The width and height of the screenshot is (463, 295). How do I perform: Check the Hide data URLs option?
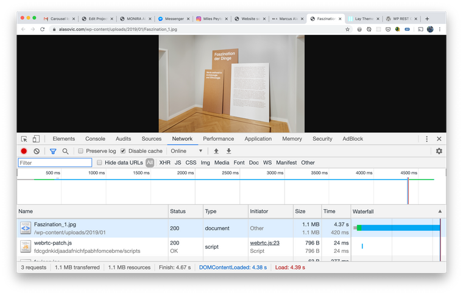tap(100, 163)
